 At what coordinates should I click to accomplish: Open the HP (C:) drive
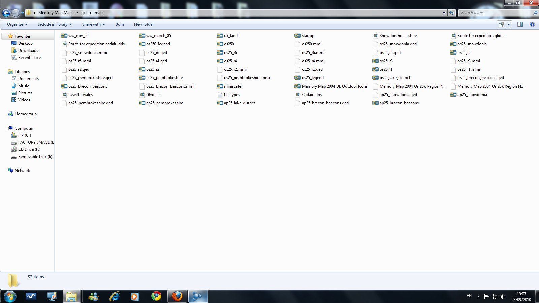pos(24,135)
